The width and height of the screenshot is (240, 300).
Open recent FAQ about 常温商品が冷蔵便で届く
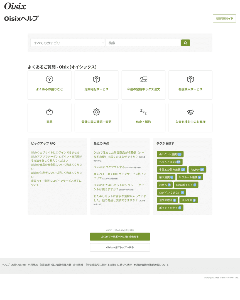119,155
